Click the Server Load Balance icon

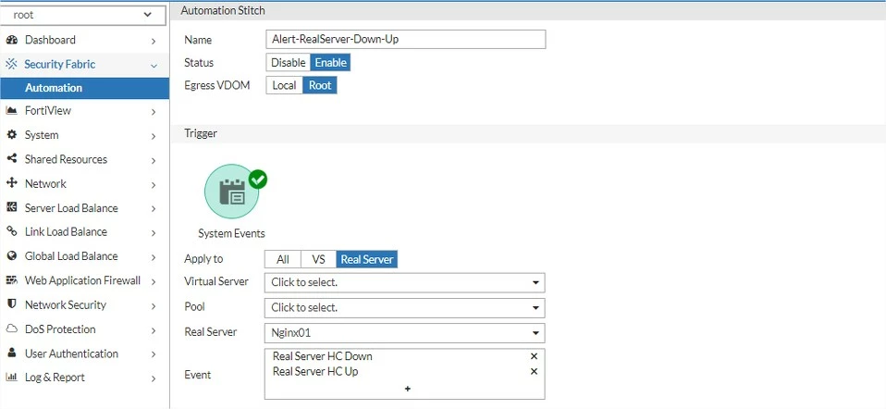pos(11,208)
